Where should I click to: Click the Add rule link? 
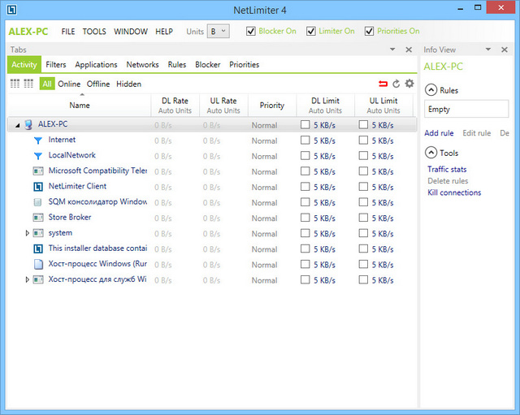(x=439, y=133)
